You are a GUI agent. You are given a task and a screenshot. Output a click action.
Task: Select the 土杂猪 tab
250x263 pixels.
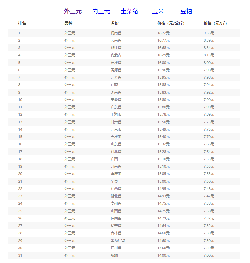pyautogui.click(x=129, y=11)
